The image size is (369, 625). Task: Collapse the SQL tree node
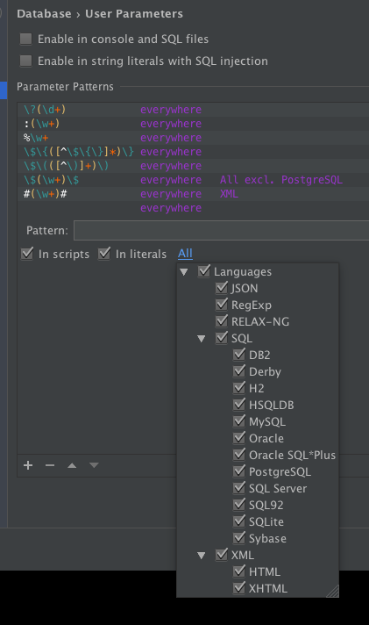(x=202, y=339)
